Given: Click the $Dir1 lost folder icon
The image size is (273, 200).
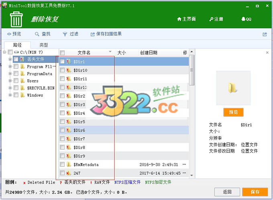Looking at the screenshot, I should [68, 62].
